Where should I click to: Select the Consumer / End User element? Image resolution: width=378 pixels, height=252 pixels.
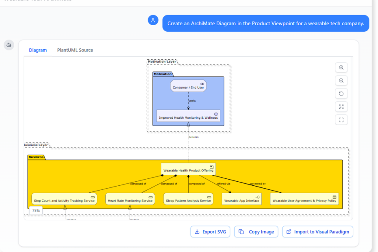tap(188, 86)
